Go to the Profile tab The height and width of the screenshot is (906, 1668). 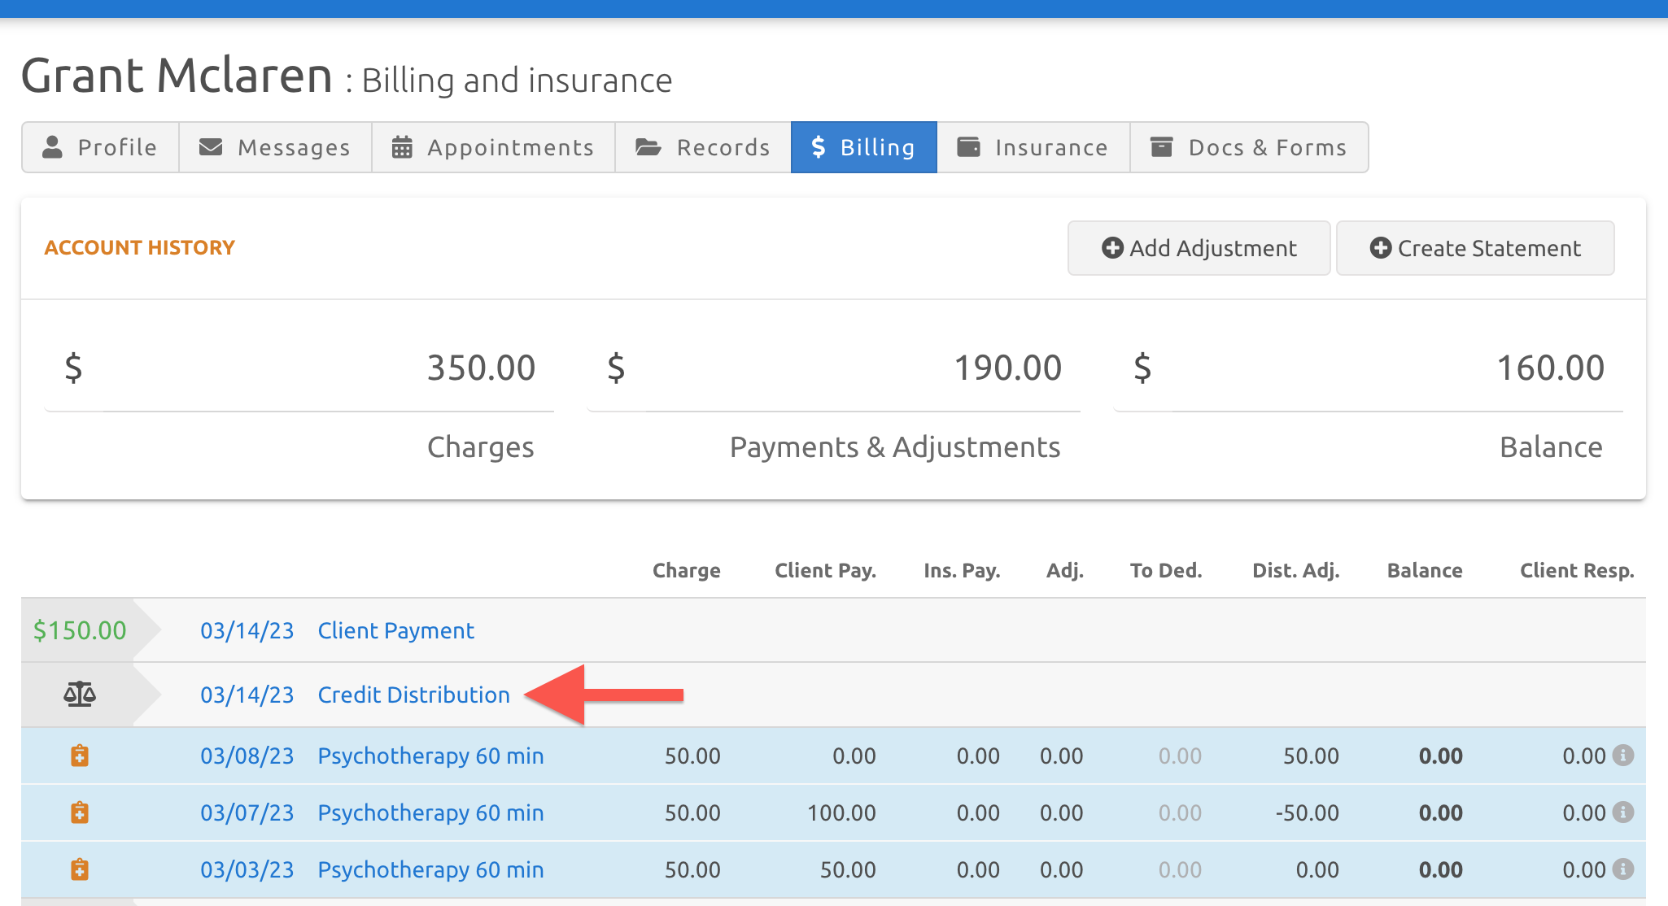click(99, 147)
